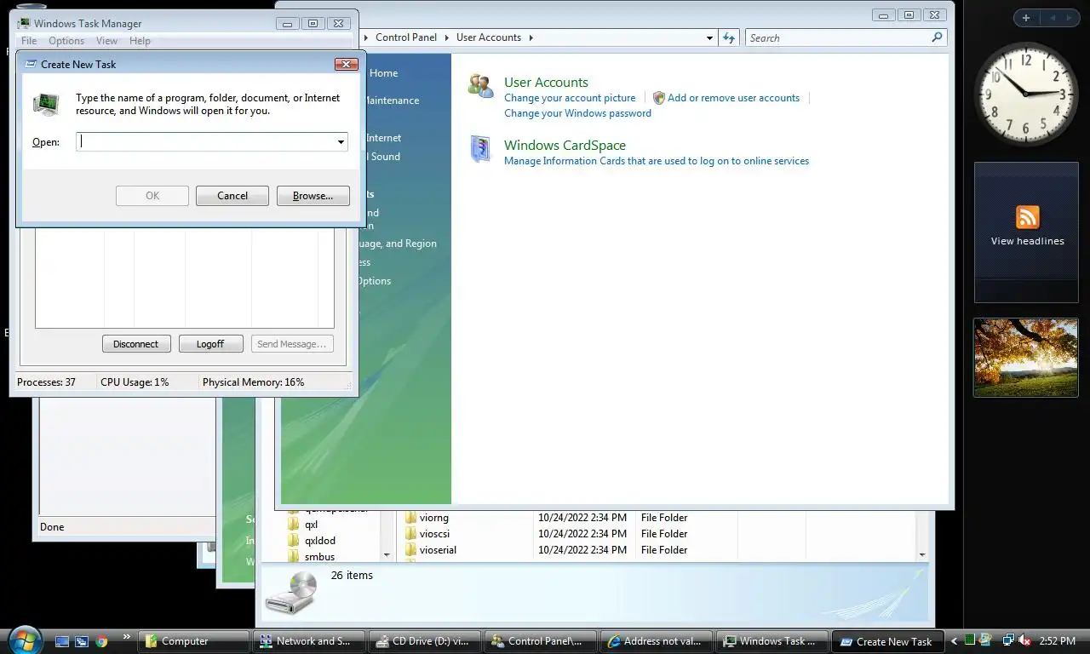Click the smbus folder icon in tree
This screenshot has height=654, width=1090.
tap(294, 557)
